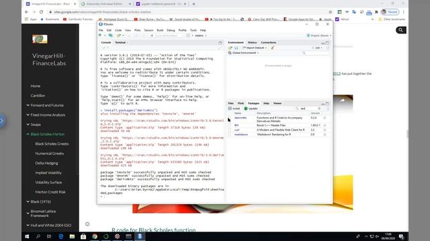
Task: Click the derivmkts package name link
Action: coord(241,118)
